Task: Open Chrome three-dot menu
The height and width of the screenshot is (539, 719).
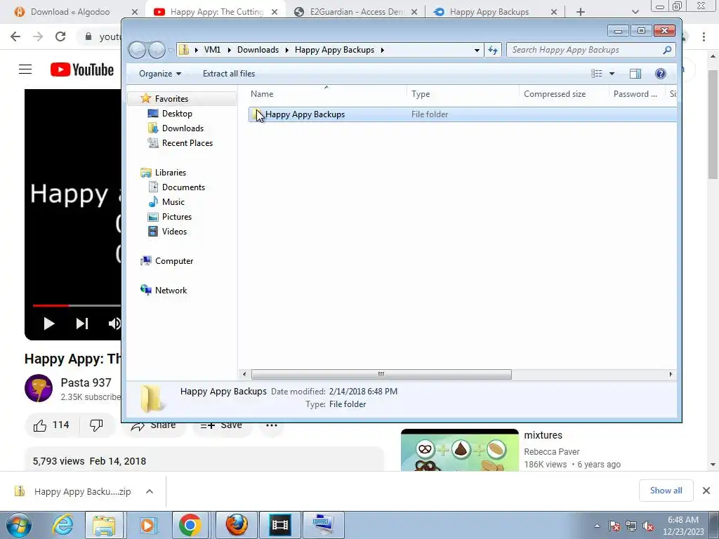Action: 704,36
